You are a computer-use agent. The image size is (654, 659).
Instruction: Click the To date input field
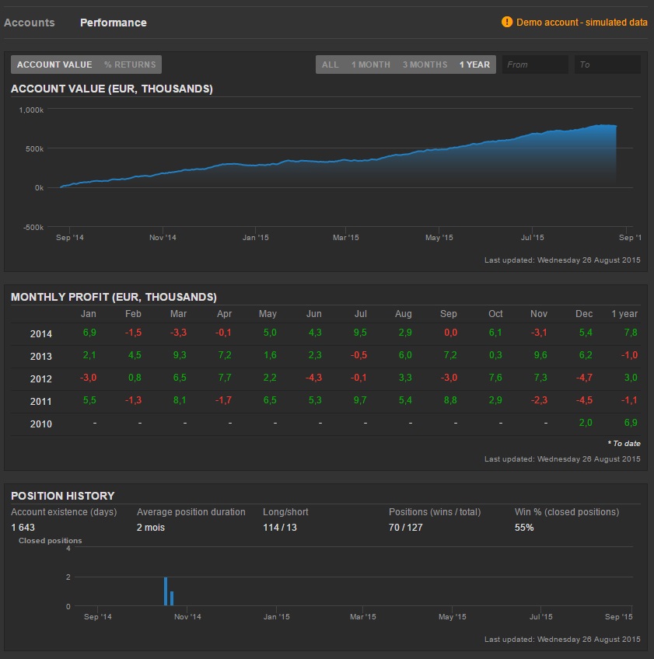(x=607, y=65)
